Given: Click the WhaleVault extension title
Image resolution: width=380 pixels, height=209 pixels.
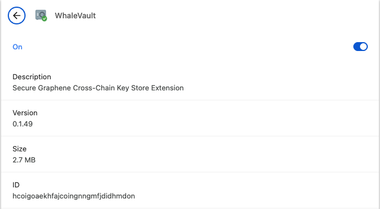Looking at the screenshot, I should 75,16.
